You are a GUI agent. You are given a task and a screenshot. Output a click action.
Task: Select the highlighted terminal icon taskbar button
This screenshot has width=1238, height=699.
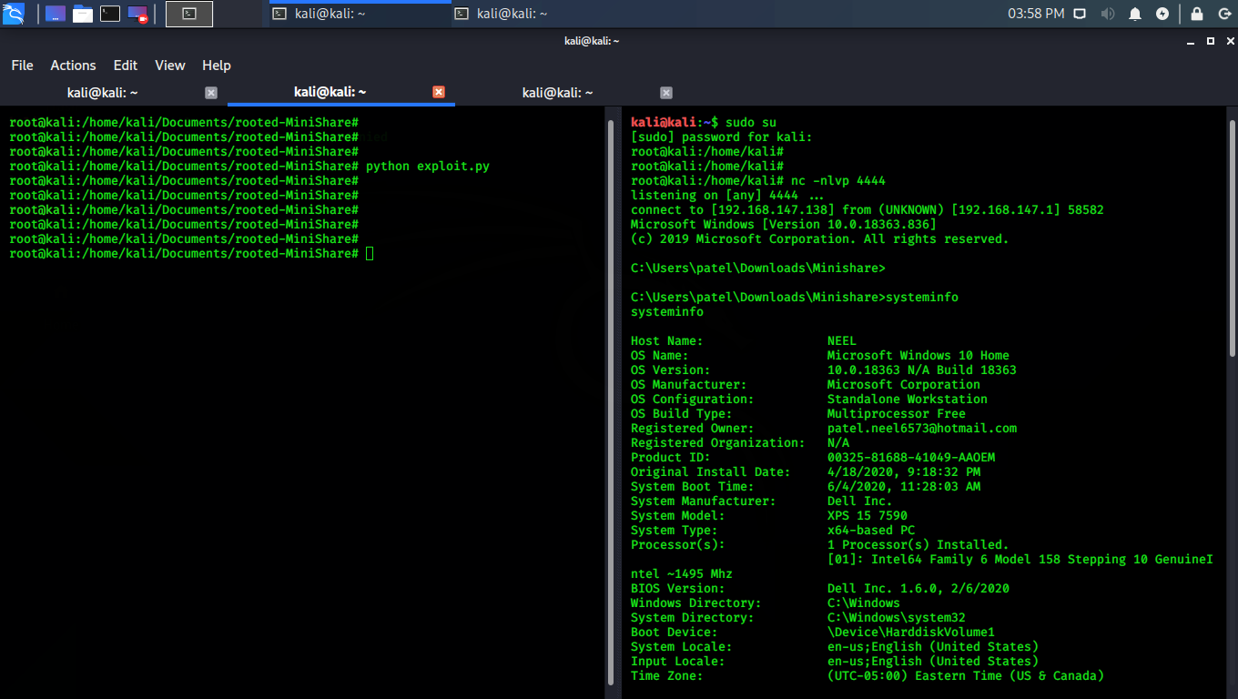189,14
